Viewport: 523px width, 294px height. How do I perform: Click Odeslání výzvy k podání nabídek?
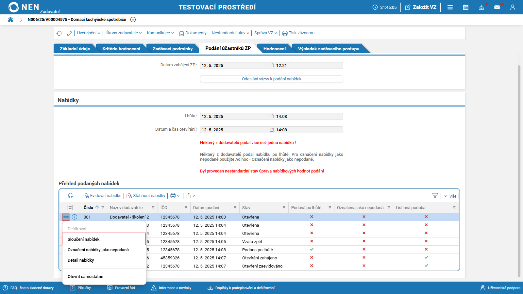coord(272,79)
